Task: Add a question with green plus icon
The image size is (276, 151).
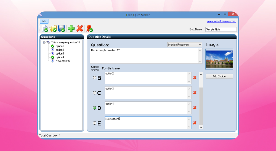Action: point(71,28)
